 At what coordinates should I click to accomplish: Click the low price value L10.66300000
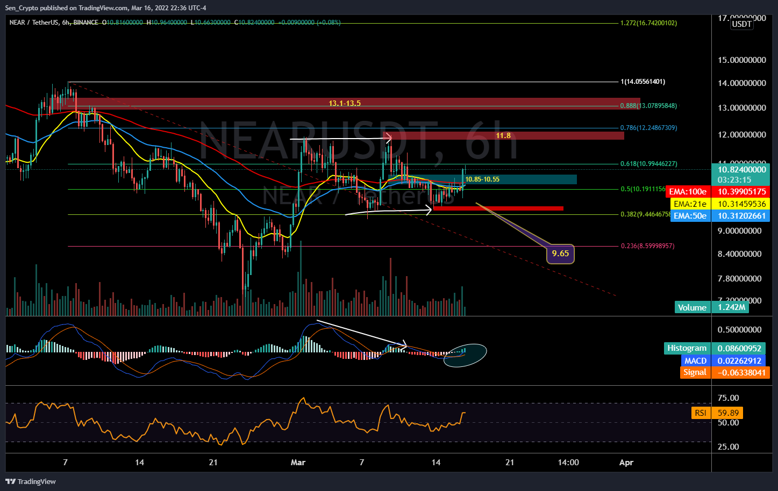211,23
